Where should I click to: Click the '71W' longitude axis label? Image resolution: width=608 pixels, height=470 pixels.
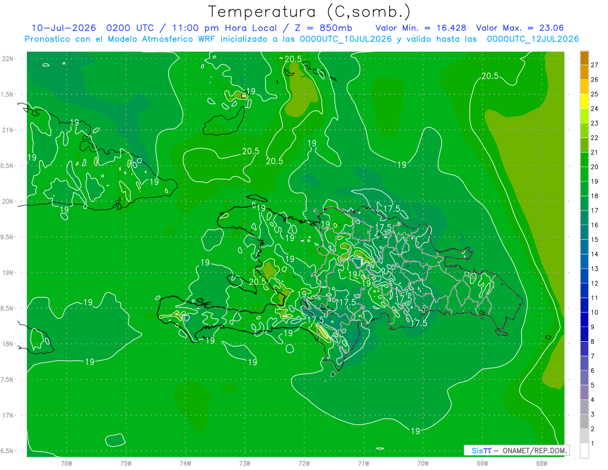[363, 463]
